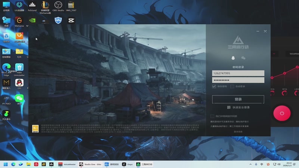
Task: Select the QQ penguin login icon
Action: coord(233,58)
